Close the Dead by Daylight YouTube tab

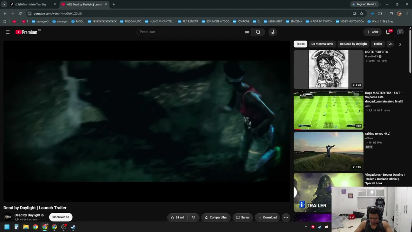coord(106,5)
